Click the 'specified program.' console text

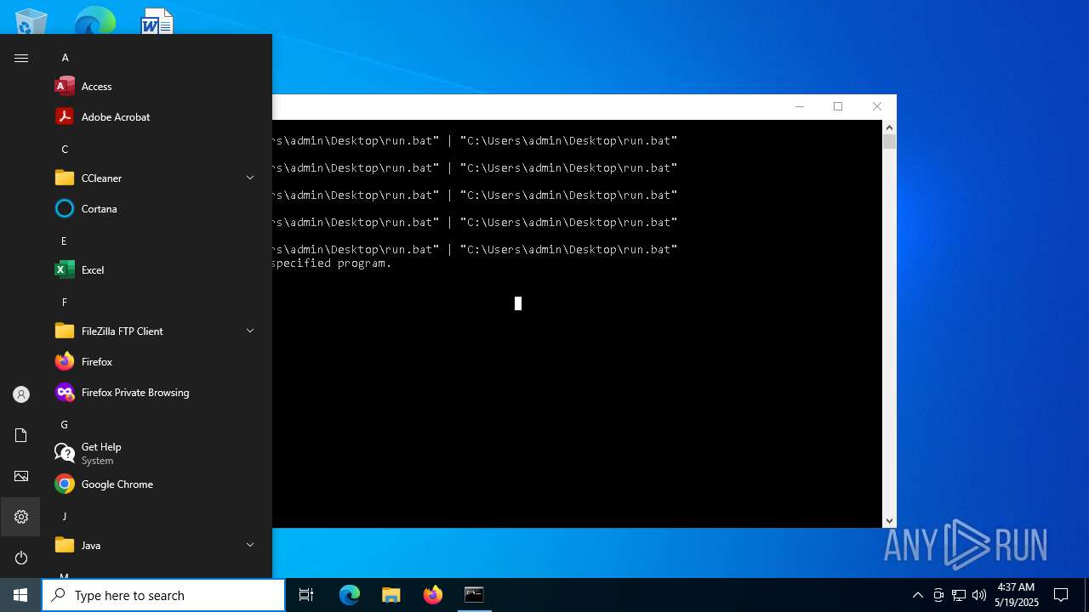(x=332, y=263)
